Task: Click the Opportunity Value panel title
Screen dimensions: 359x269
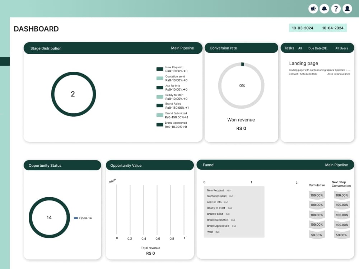Action: tap(126, 165)
